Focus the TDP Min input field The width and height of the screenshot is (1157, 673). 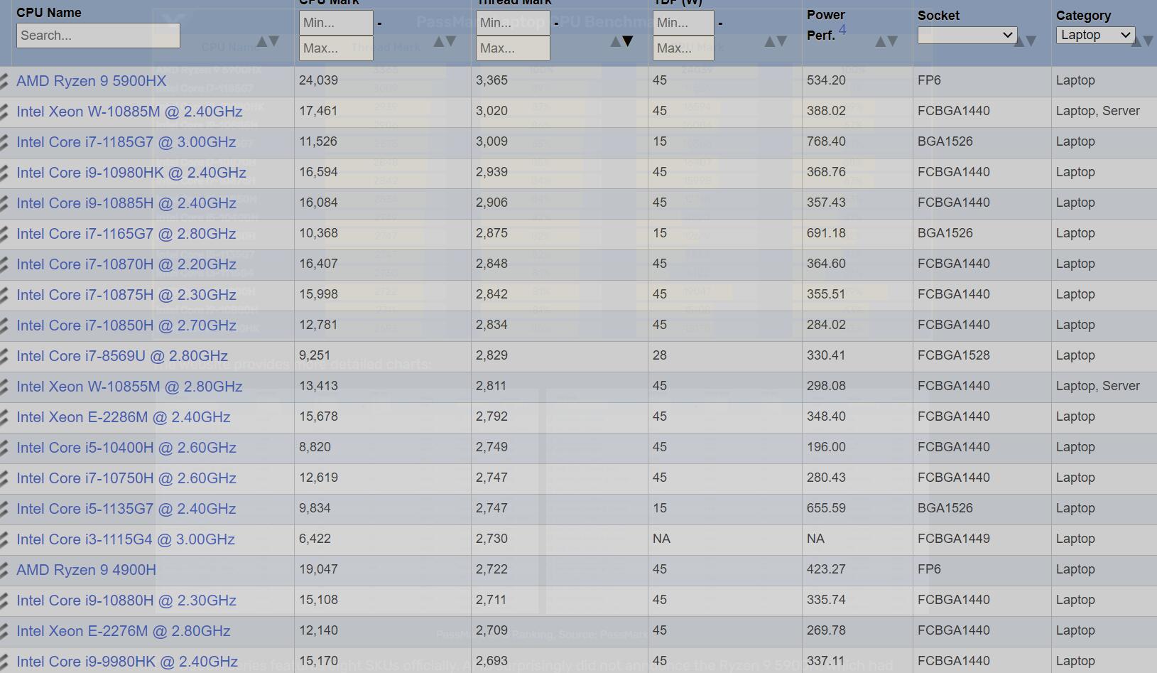[x=683, y=23]
